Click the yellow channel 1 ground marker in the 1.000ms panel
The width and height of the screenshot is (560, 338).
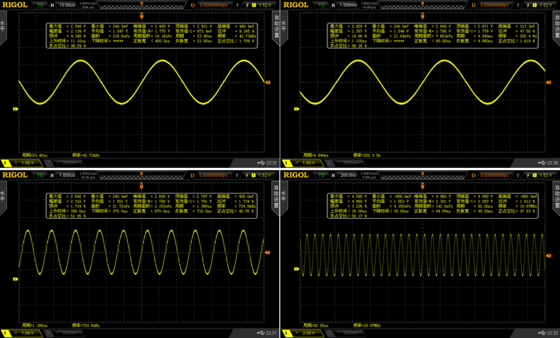297,109
